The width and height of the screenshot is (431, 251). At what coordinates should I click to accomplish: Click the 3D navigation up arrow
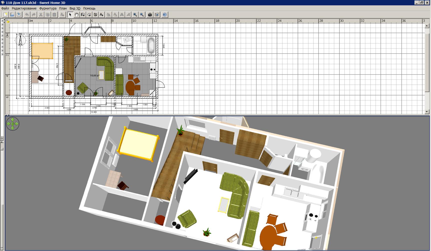12,119
